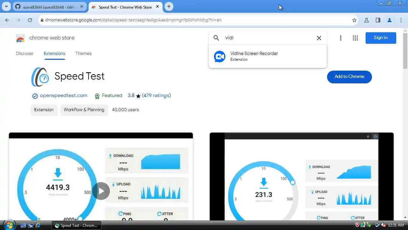The height and width of the screenshot is (230, 408).
Task: Click the Speed Test heading
Action: coord(79,76)
